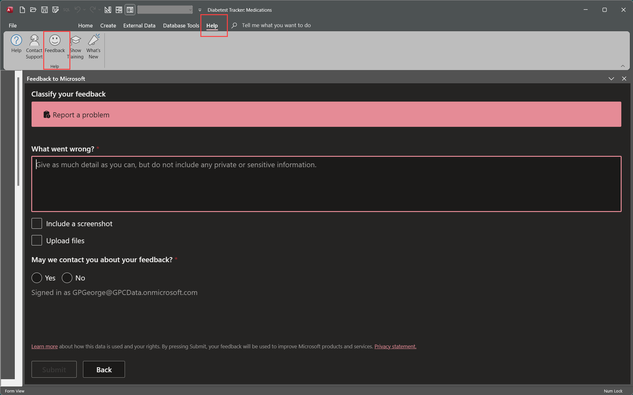
Task: Check the Upload files box
Action: [x=37, y=240]
